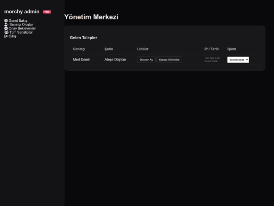Screen dimensions: 274x206
Task: Click the Gelen Talepler heading
Action: (x=83, y=38)
